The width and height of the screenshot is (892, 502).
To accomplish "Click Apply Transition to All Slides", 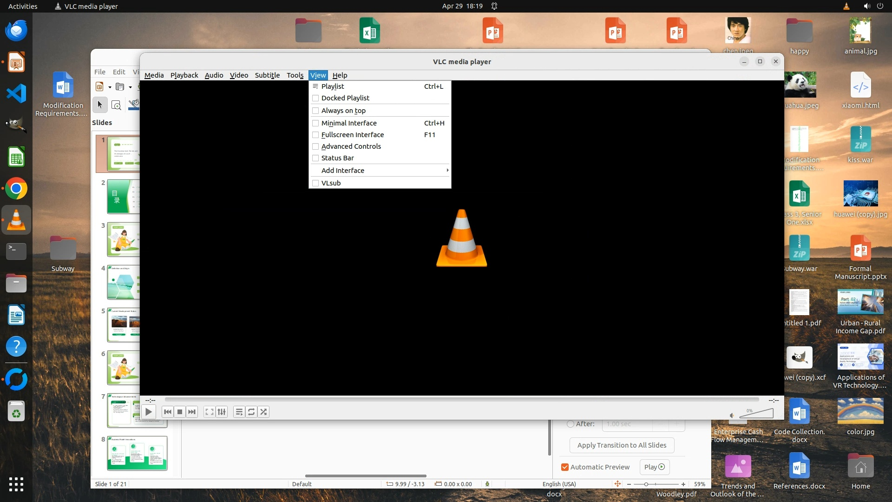I will 622,445.
